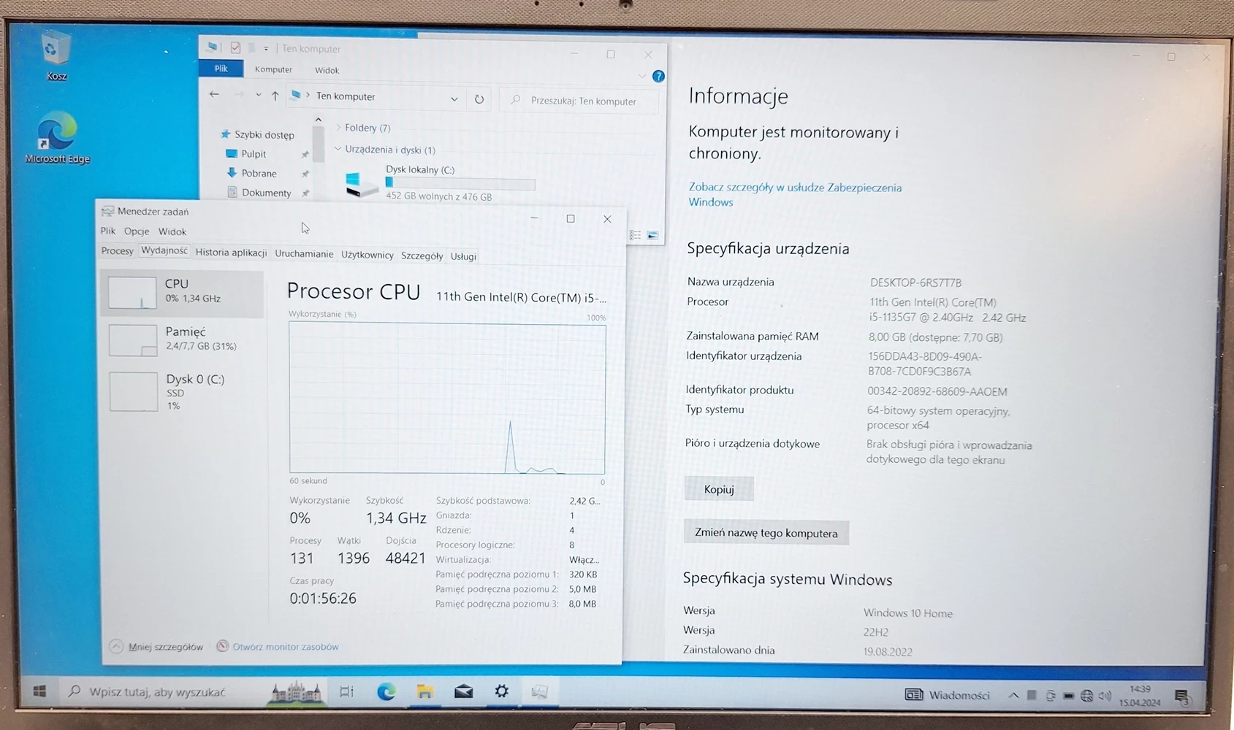Screen dimensions: 1234x730
Task: Go back with Explorer back arrow
Action: click(x=214, y=94)
